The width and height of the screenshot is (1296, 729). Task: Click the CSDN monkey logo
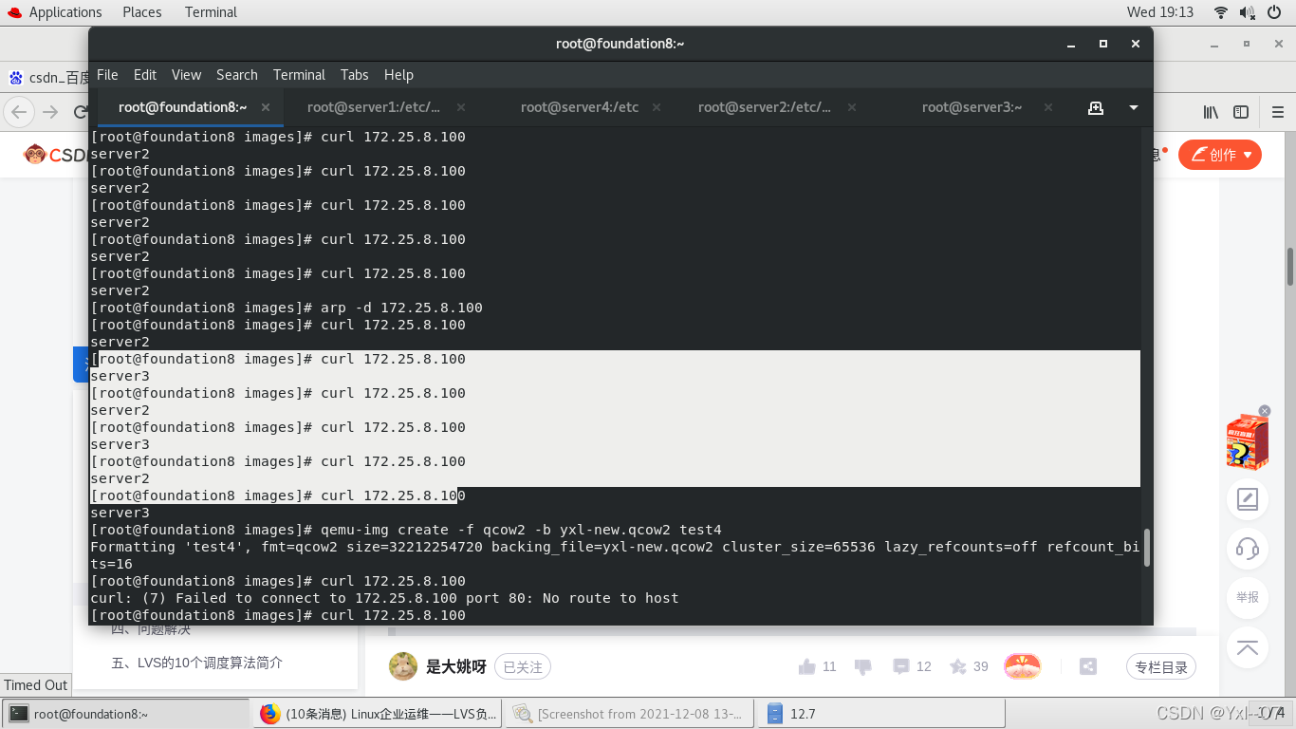34,154
